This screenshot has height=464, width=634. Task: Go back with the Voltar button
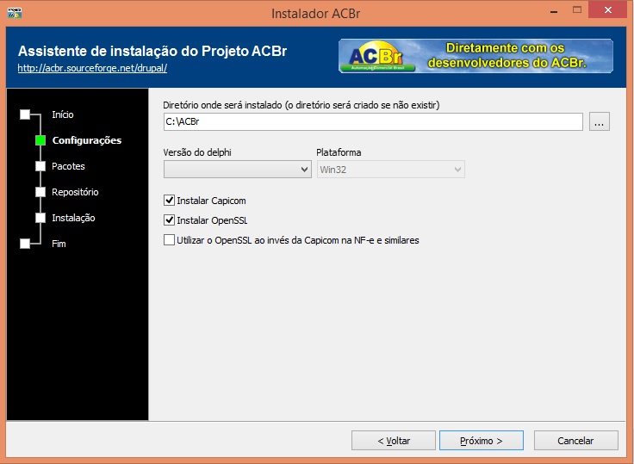[x=394, y=441]
